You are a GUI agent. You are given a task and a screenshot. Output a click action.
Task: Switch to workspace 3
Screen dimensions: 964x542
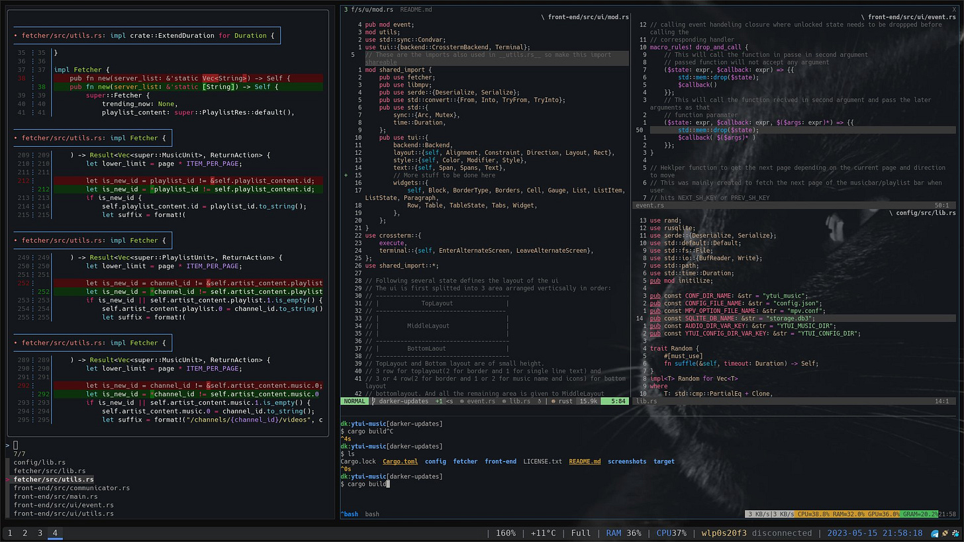(40, 533)
